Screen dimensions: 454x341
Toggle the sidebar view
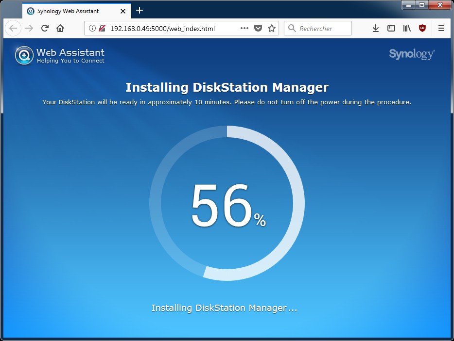(391, 28)
